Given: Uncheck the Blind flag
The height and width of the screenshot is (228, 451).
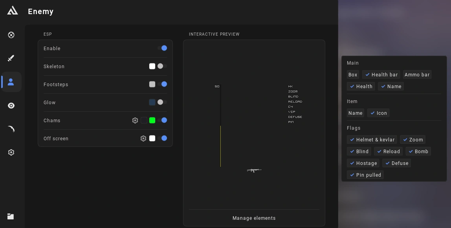Looking at the screenshot, I should pyautogui.click(x=359, y=152).
